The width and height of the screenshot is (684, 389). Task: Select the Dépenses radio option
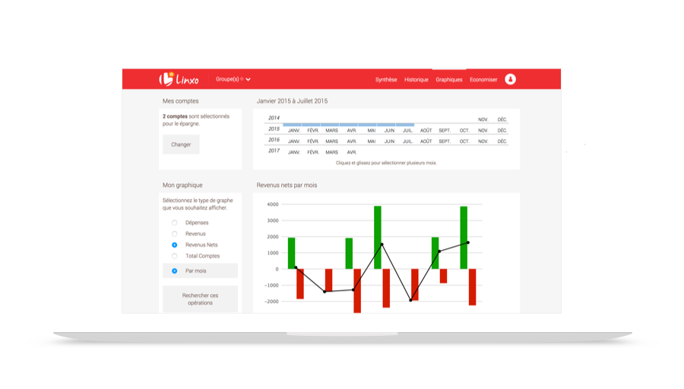coord(175,223)
